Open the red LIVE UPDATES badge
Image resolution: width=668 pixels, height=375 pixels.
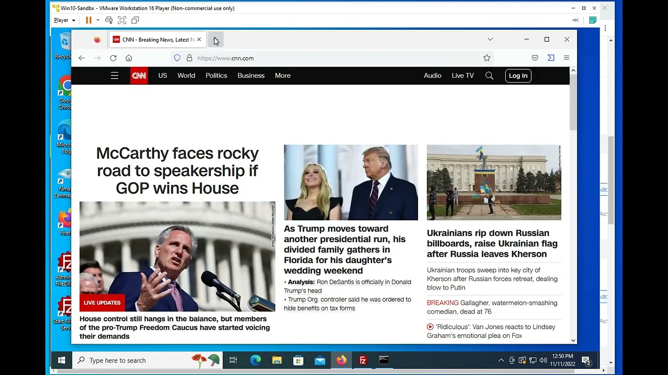[102, 303]
